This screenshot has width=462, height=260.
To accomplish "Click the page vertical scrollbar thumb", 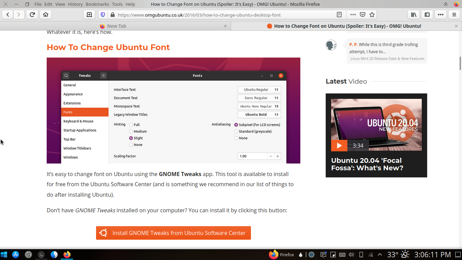I will click(460, 63).
